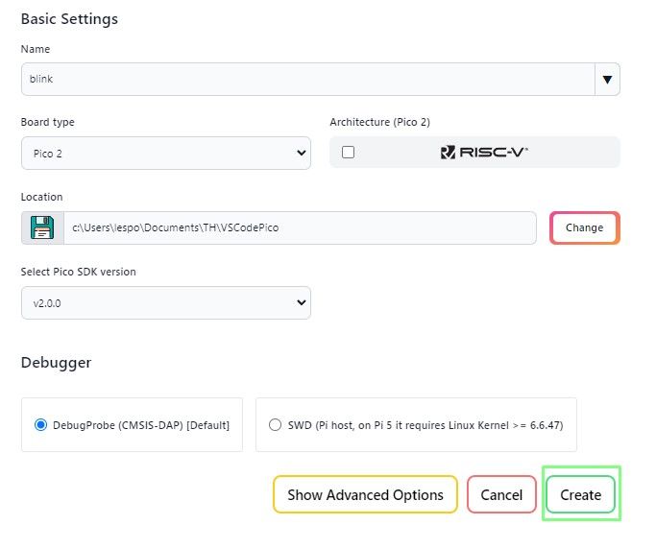Click the RISC-V logo
This screenshot has height=549, width=656.
point(484,152)
